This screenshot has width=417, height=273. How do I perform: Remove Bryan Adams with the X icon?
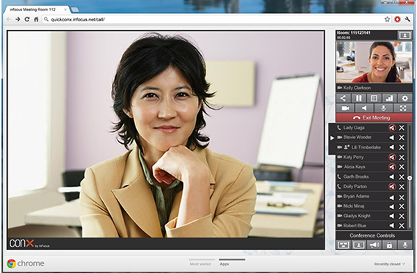pos(402,197)
